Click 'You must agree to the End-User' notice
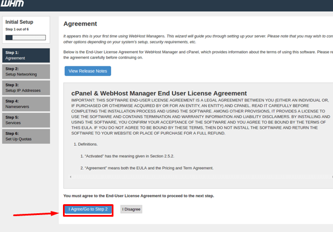This screenshot has height=232, width=333. 138,196
